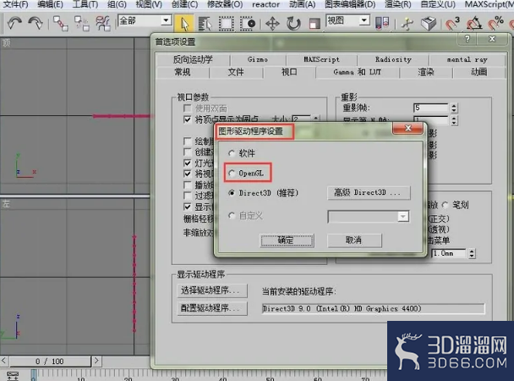Click installed driver Direct3D 9.0 field
This screenshot has height=381, width=514.
(373, 308)
